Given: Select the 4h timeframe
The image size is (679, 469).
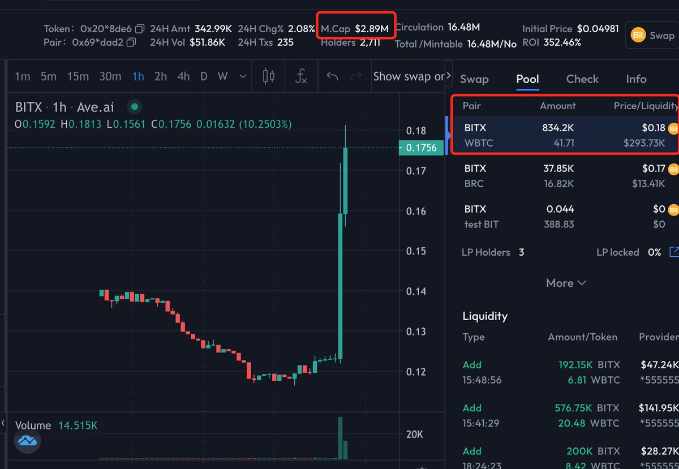Looking at the screenshot, I should (x=183, y=76).
